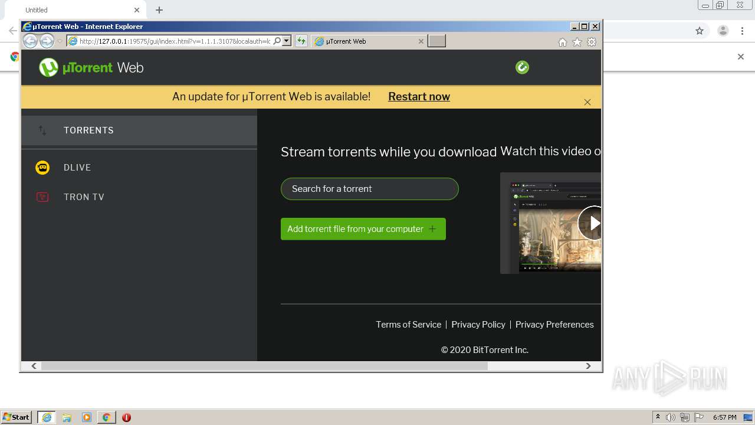The image size is (755, 425).
Task: Open a new tab in Internet Explorer
Action: pos(436,41)
